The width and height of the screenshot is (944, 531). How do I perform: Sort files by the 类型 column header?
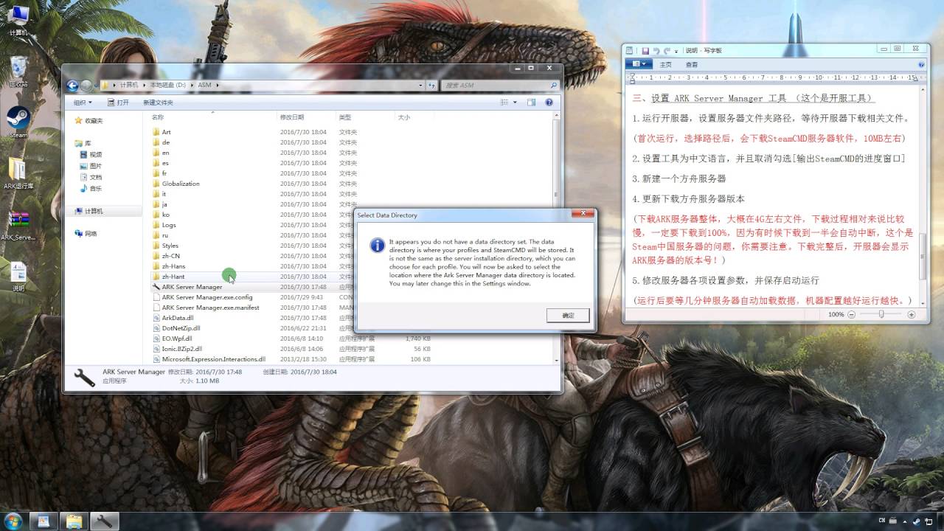pyautogui.click(x=365, y=117)
